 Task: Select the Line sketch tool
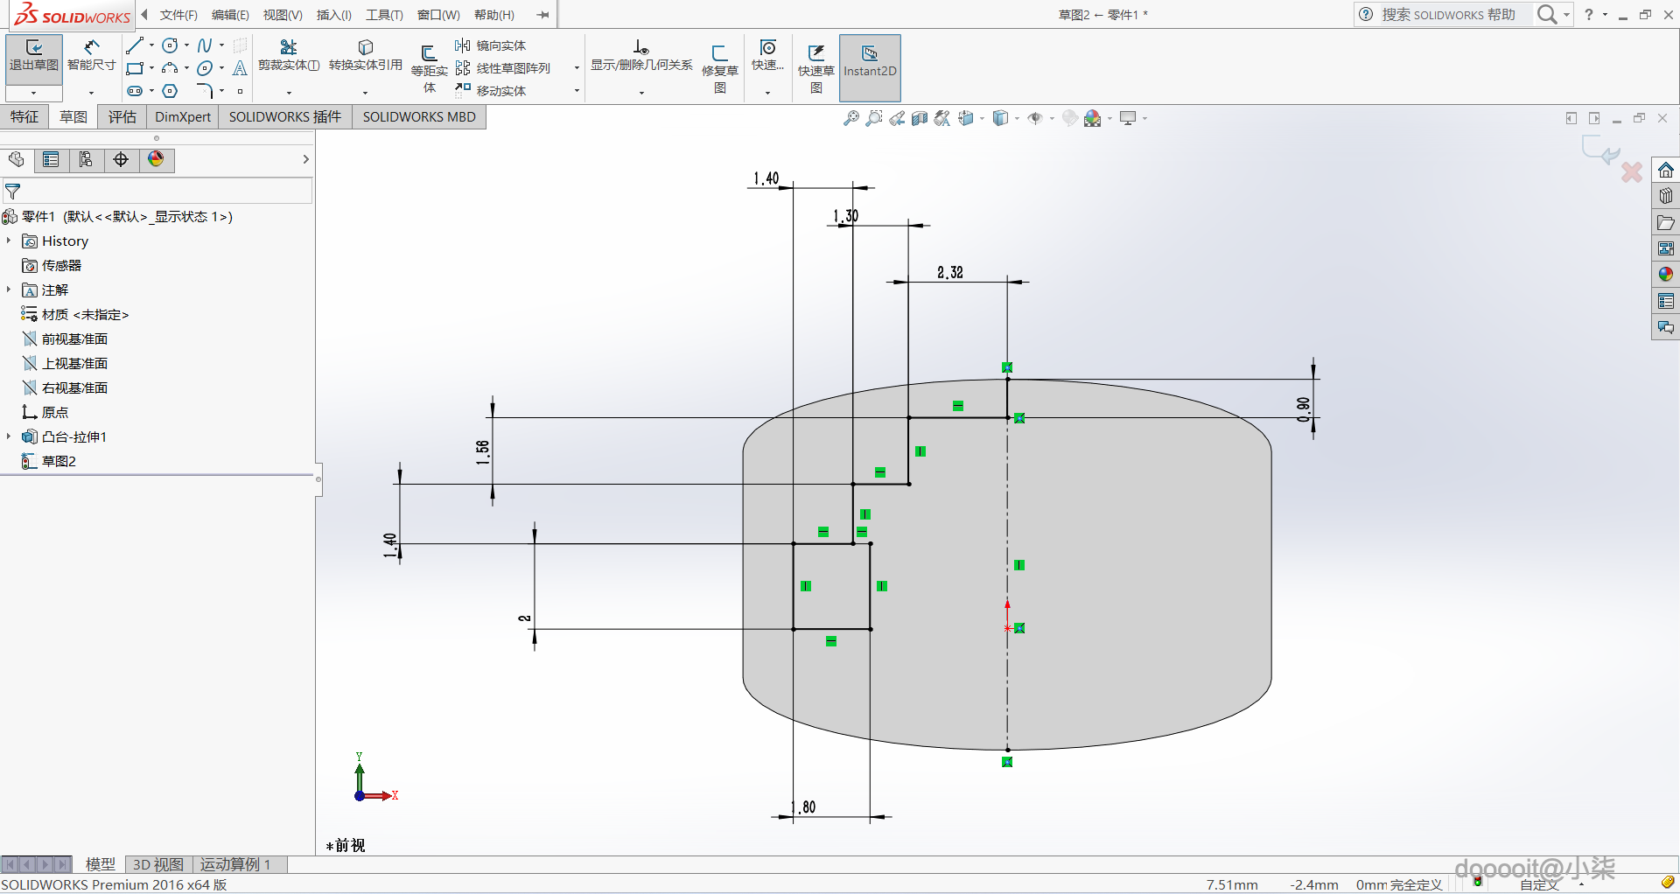pos(134,45)
